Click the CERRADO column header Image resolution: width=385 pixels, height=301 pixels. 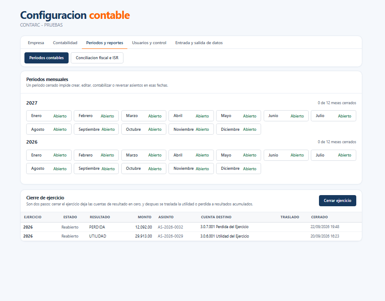319,217
